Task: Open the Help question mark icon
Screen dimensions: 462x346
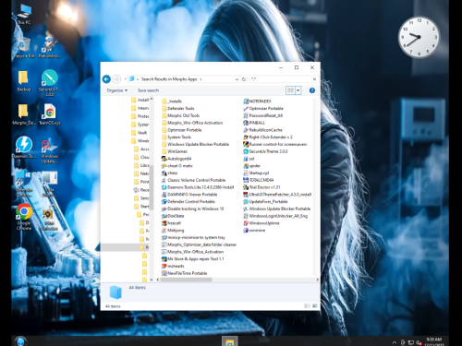Action: 312,90
